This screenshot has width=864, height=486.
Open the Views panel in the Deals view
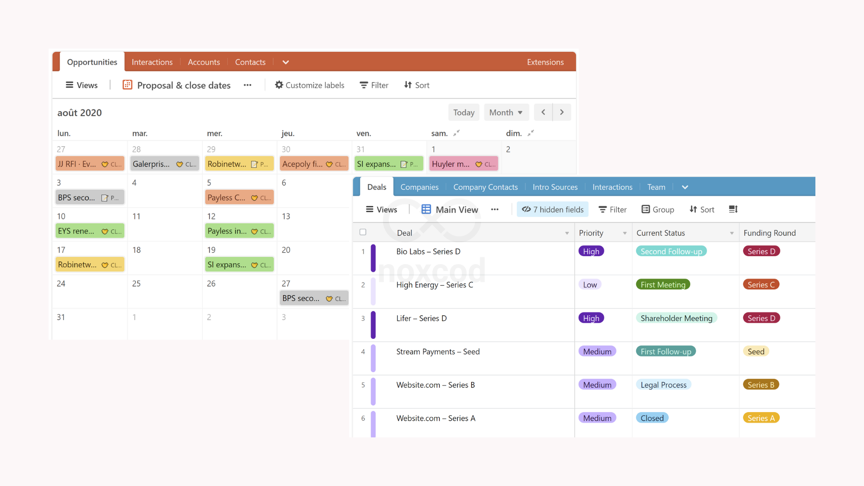(381, 209)
